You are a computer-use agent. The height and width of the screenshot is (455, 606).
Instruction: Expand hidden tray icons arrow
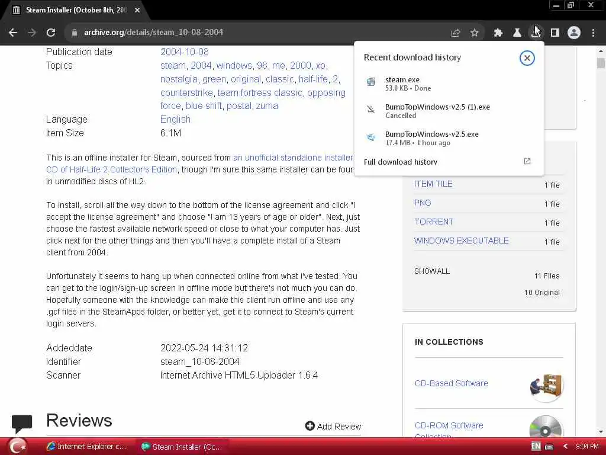click(565, 447)
